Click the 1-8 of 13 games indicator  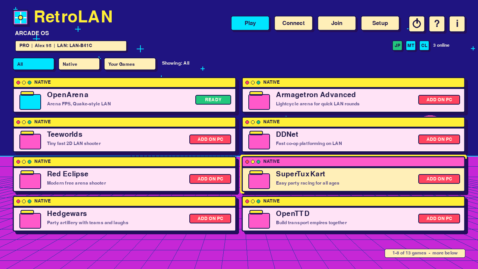[x=425, y=253]
